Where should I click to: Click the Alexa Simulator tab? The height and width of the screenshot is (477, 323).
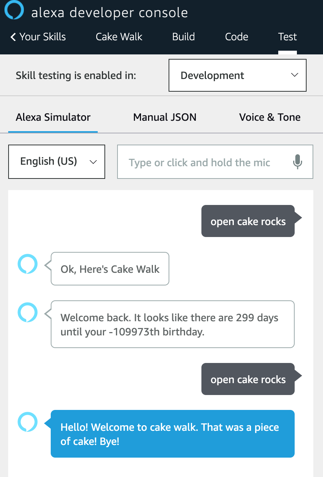tap(53, 117)
